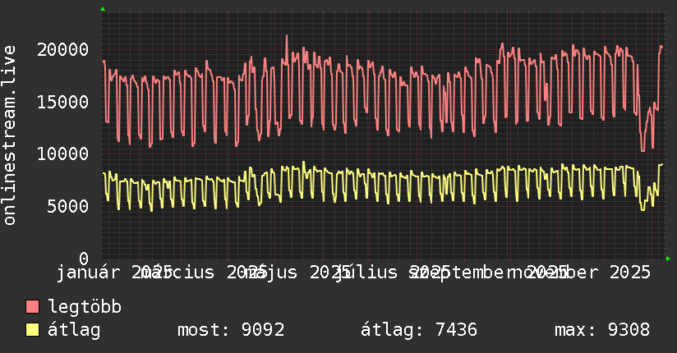Click the 10000 y-axis label

[x=62, y=154]
